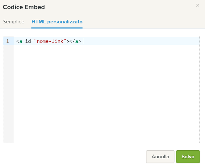Click line number 1 in the gutter
Viewport: 205px width, 168px height.
[x=8, y=41]
